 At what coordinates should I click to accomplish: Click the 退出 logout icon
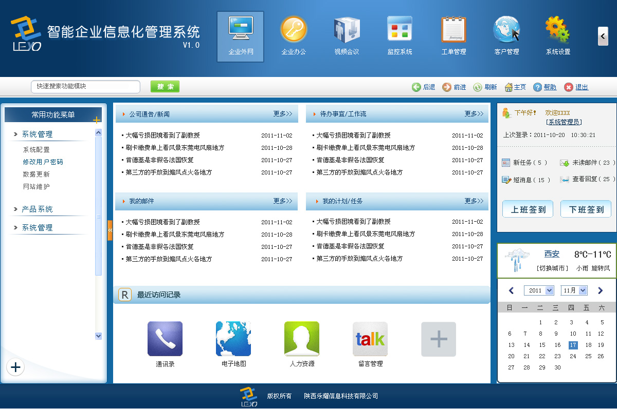pyautogui.click(x=569, y=87)
